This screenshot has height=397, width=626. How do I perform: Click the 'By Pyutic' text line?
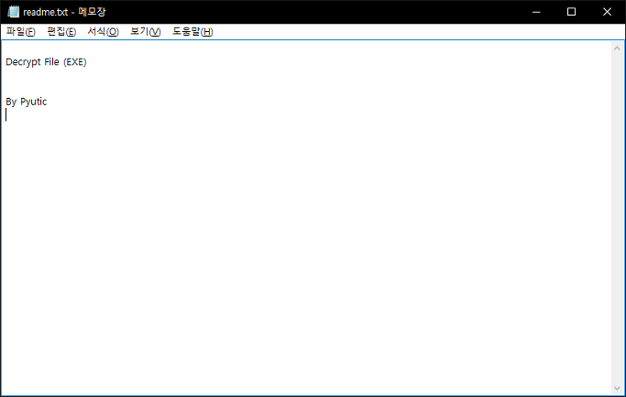click(26, 102)
